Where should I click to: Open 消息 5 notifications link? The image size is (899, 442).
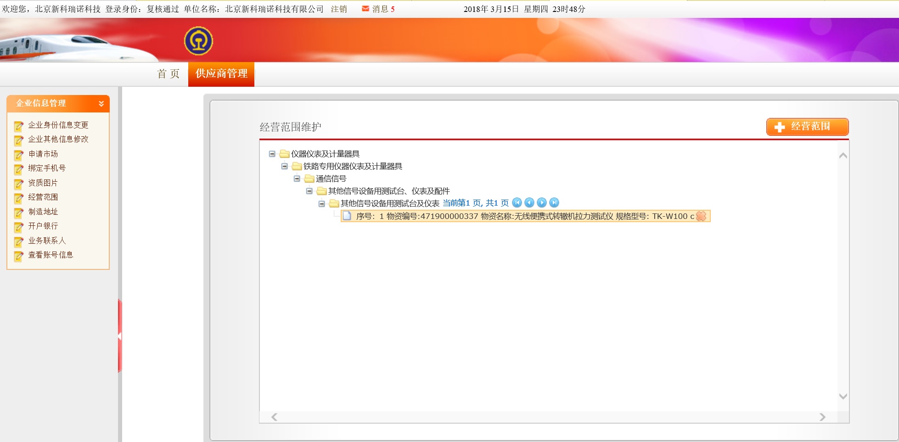tap(383, 9)
